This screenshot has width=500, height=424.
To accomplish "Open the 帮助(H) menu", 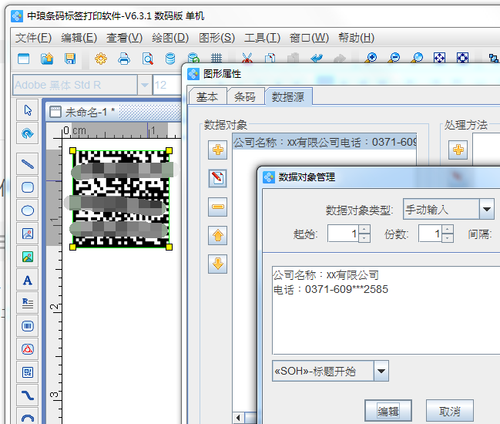I will point(356,38).
